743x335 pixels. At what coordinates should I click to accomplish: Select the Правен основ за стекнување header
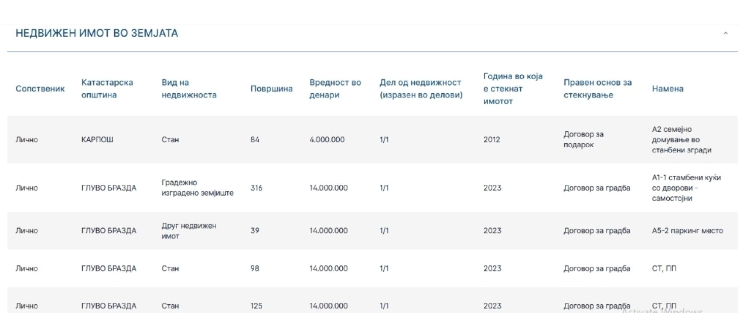597,89
